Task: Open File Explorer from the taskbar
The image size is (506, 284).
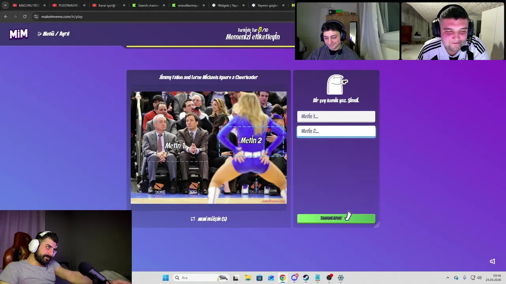Action: tap(247, 278)
